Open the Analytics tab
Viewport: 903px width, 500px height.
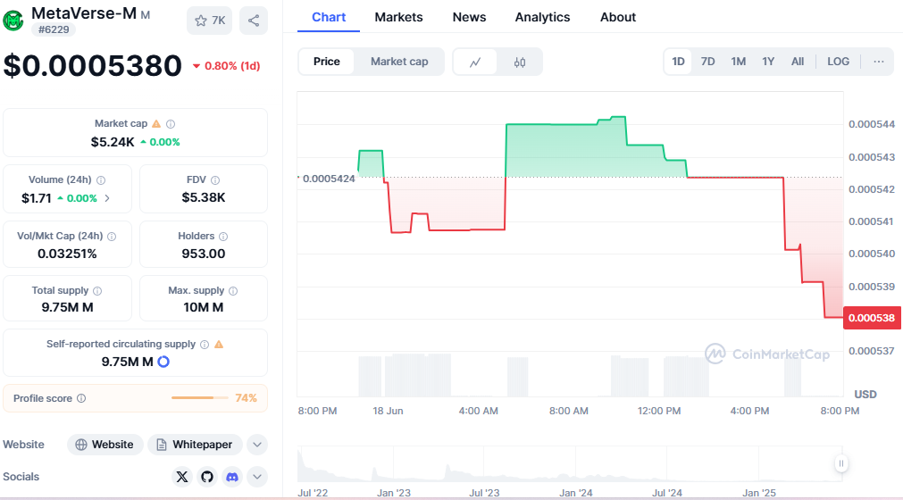542,17
